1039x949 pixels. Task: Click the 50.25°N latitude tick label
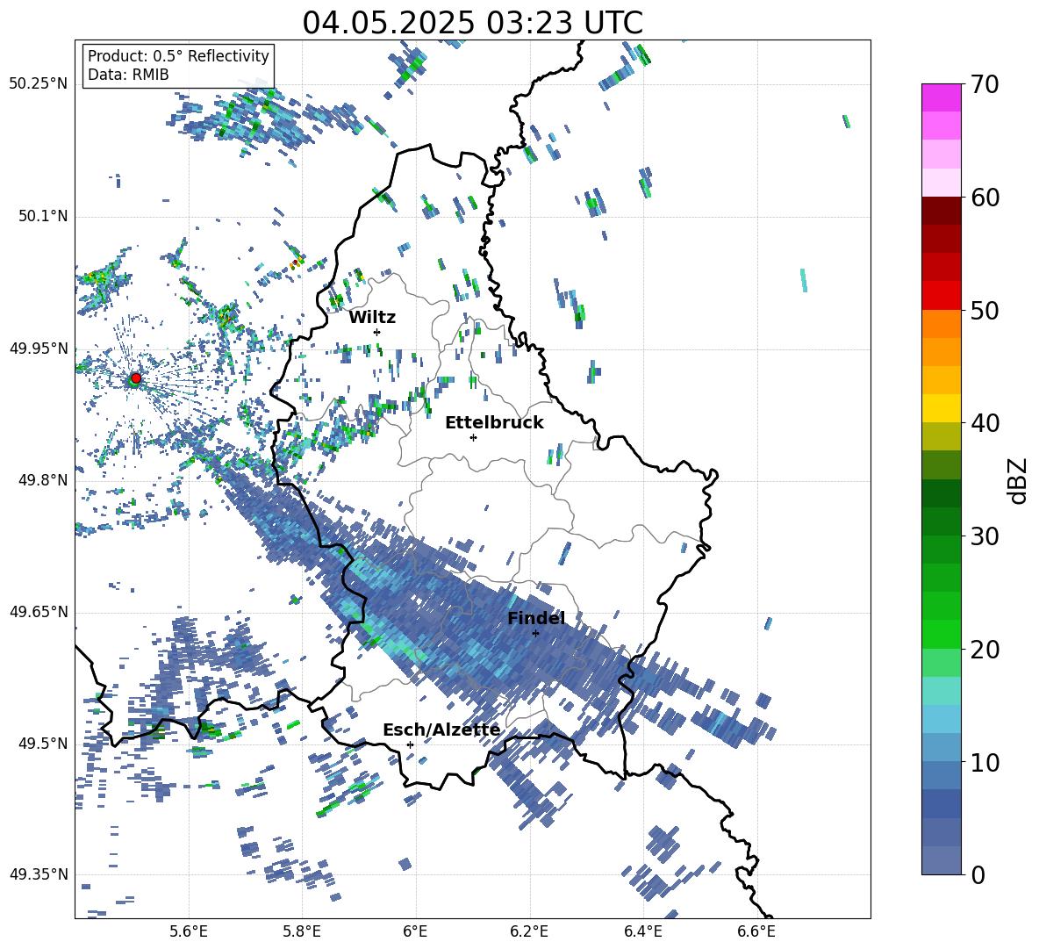(x=39, y=84)
